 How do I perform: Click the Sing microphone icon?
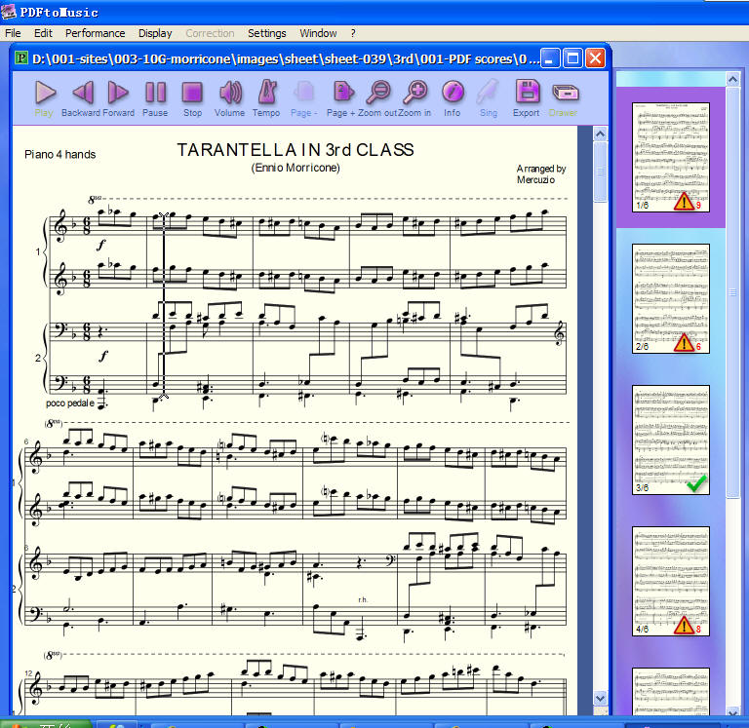click(489, 98)
